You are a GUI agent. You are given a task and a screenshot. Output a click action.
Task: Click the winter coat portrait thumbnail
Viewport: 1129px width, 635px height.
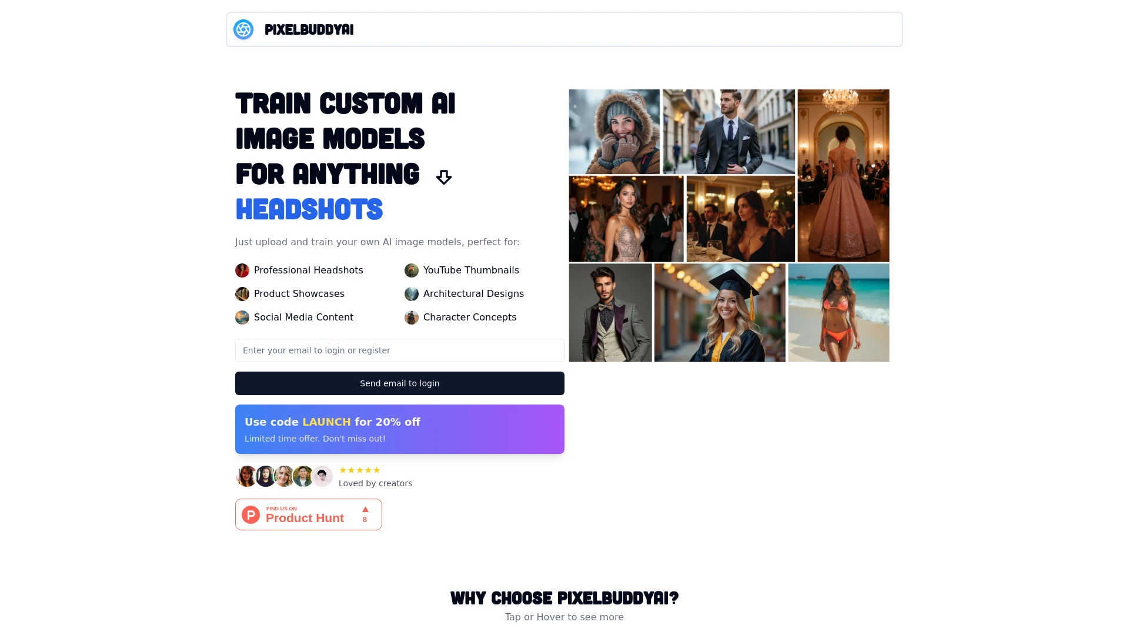pyautogui.click(x=614, y=131)
